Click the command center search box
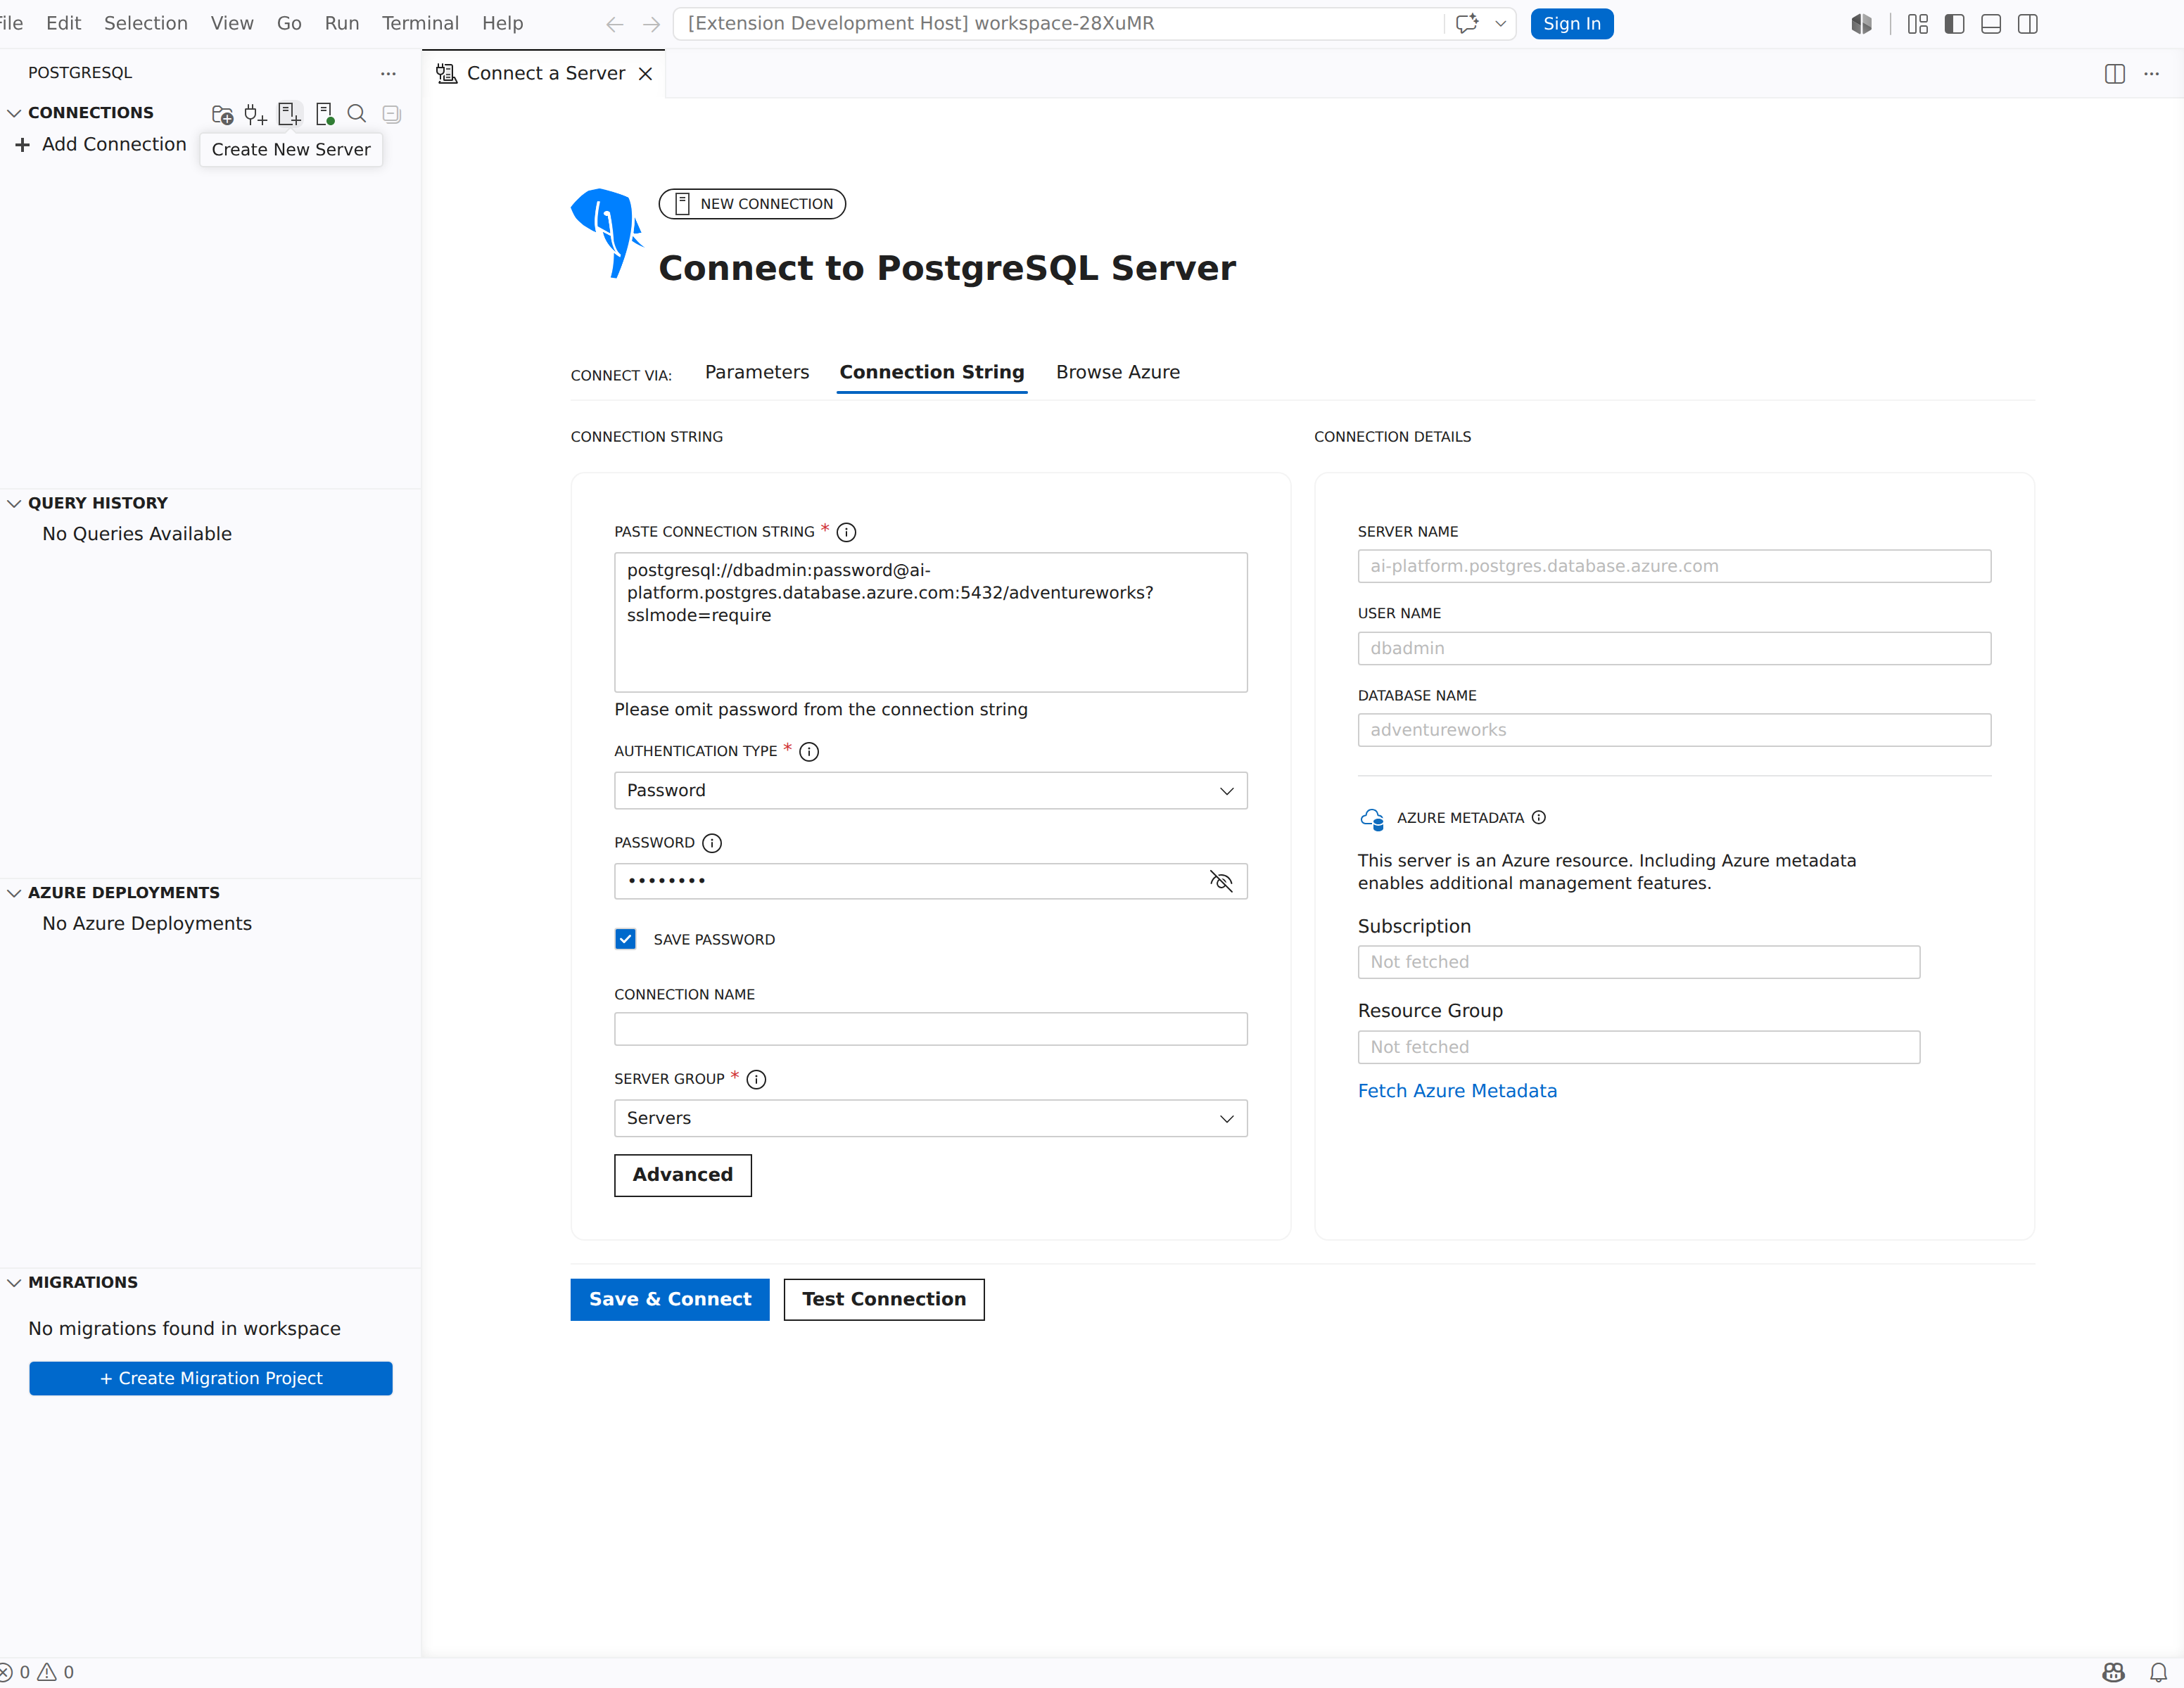This screenshot has width=2184, height=1688. 1058,23
